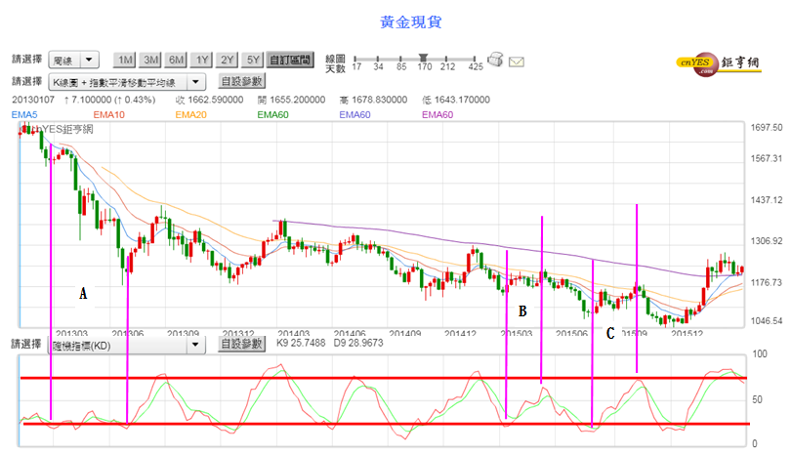
Task: Click the printer icon
Action: pos(495,60)
